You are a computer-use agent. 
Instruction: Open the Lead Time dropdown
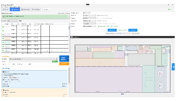(x=14, y=78)
